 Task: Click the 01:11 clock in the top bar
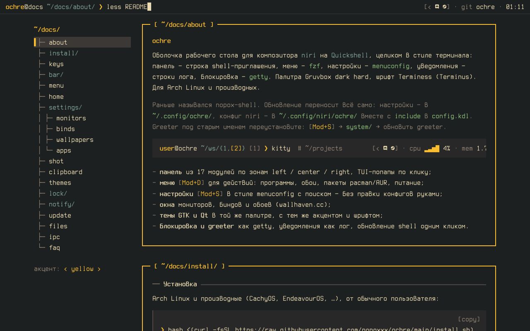click(515, 7)
